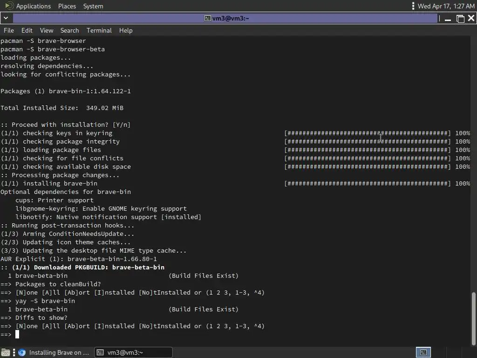Click 'Processing package changes...' line
This screenshot has width=477, height=358.
tap(60, 175)
